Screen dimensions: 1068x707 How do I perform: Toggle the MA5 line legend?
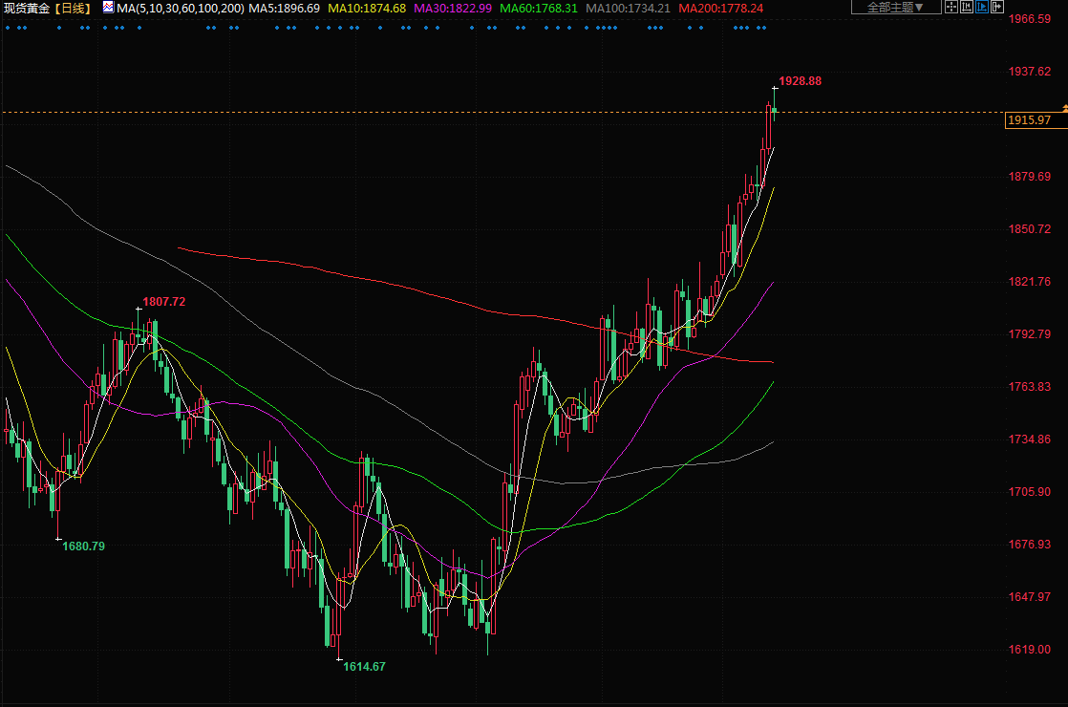pyautogui.click(x=285, y=8)
